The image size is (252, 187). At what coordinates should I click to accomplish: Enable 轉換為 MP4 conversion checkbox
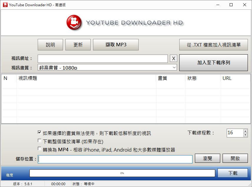(x=39, y=148)
